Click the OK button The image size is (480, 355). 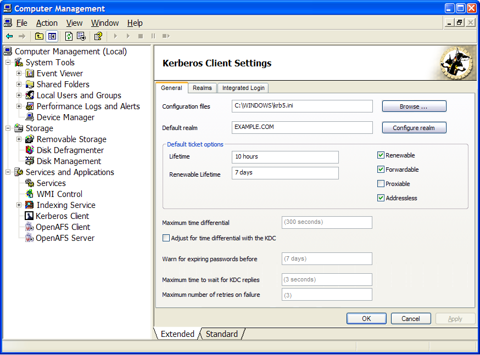(x=366, y=319)
